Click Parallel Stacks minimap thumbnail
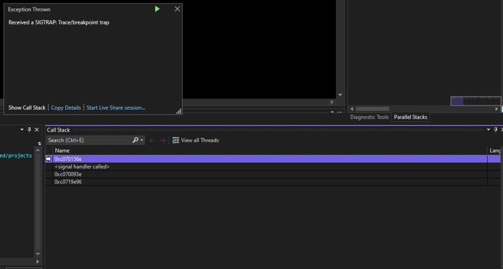Screen dimensions: 503x269 coord(475,101)
